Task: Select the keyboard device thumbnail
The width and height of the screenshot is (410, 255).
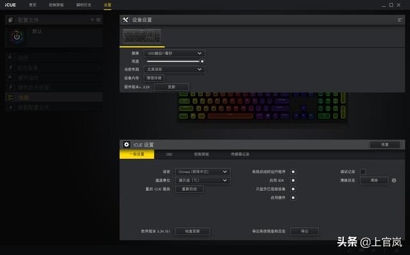Action: pos(142,35)
